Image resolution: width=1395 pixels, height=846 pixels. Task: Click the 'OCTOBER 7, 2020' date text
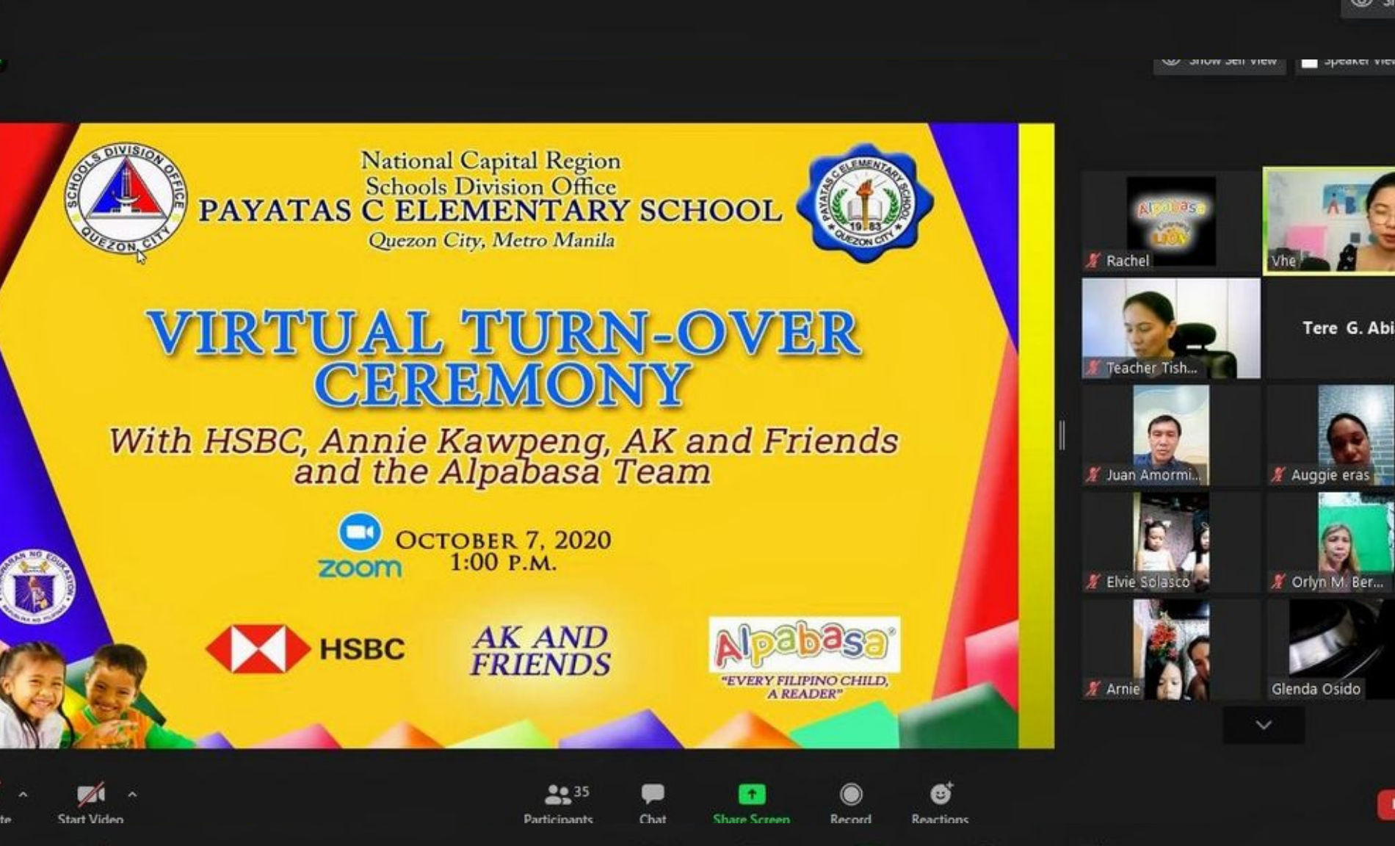[503, 540]
